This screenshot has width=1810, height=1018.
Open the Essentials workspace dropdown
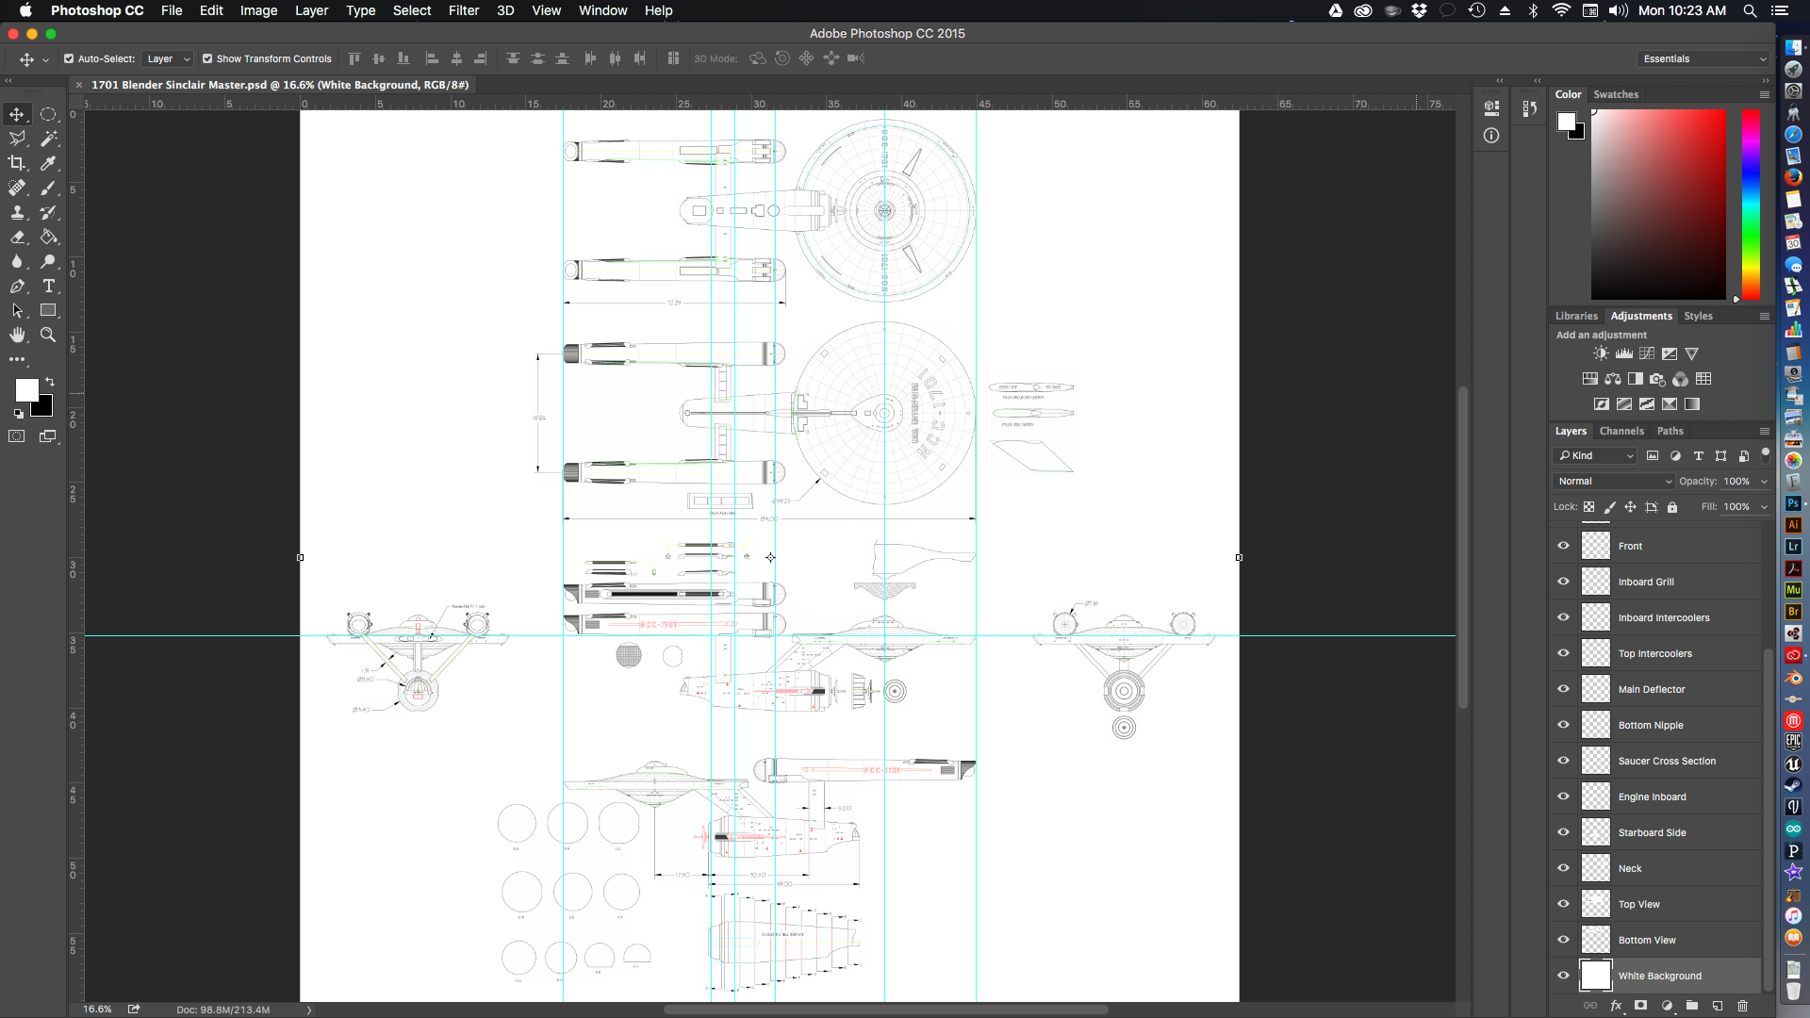pos(1703,58)
